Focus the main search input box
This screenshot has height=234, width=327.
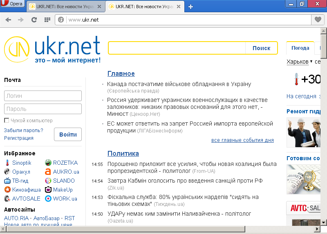(x=177, y=48)
